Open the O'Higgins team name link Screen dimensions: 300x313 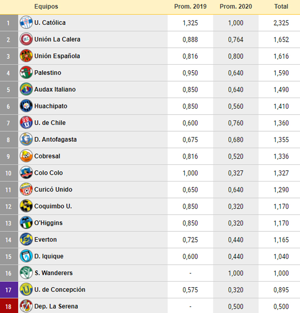pyautogui.click(x=49, y=223)
